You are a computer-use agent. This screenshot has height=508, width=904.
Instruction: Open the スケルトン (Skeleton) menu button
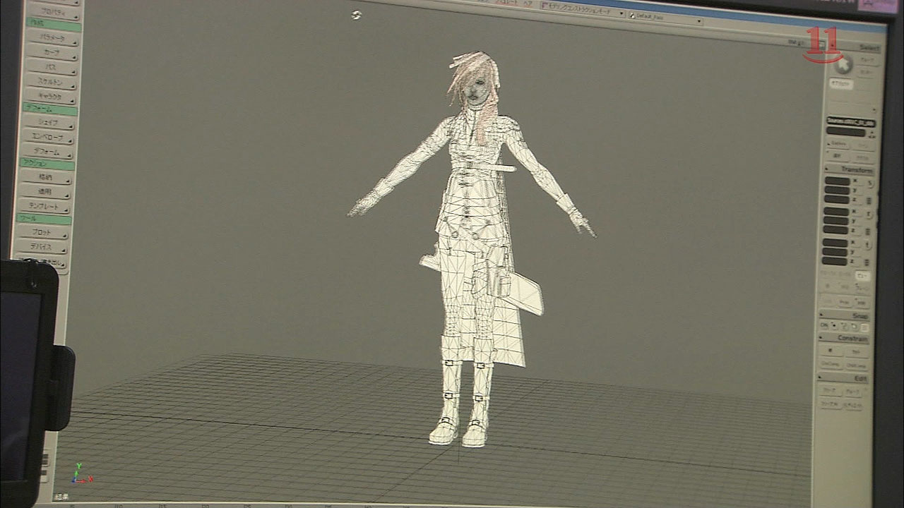point(49,82)
